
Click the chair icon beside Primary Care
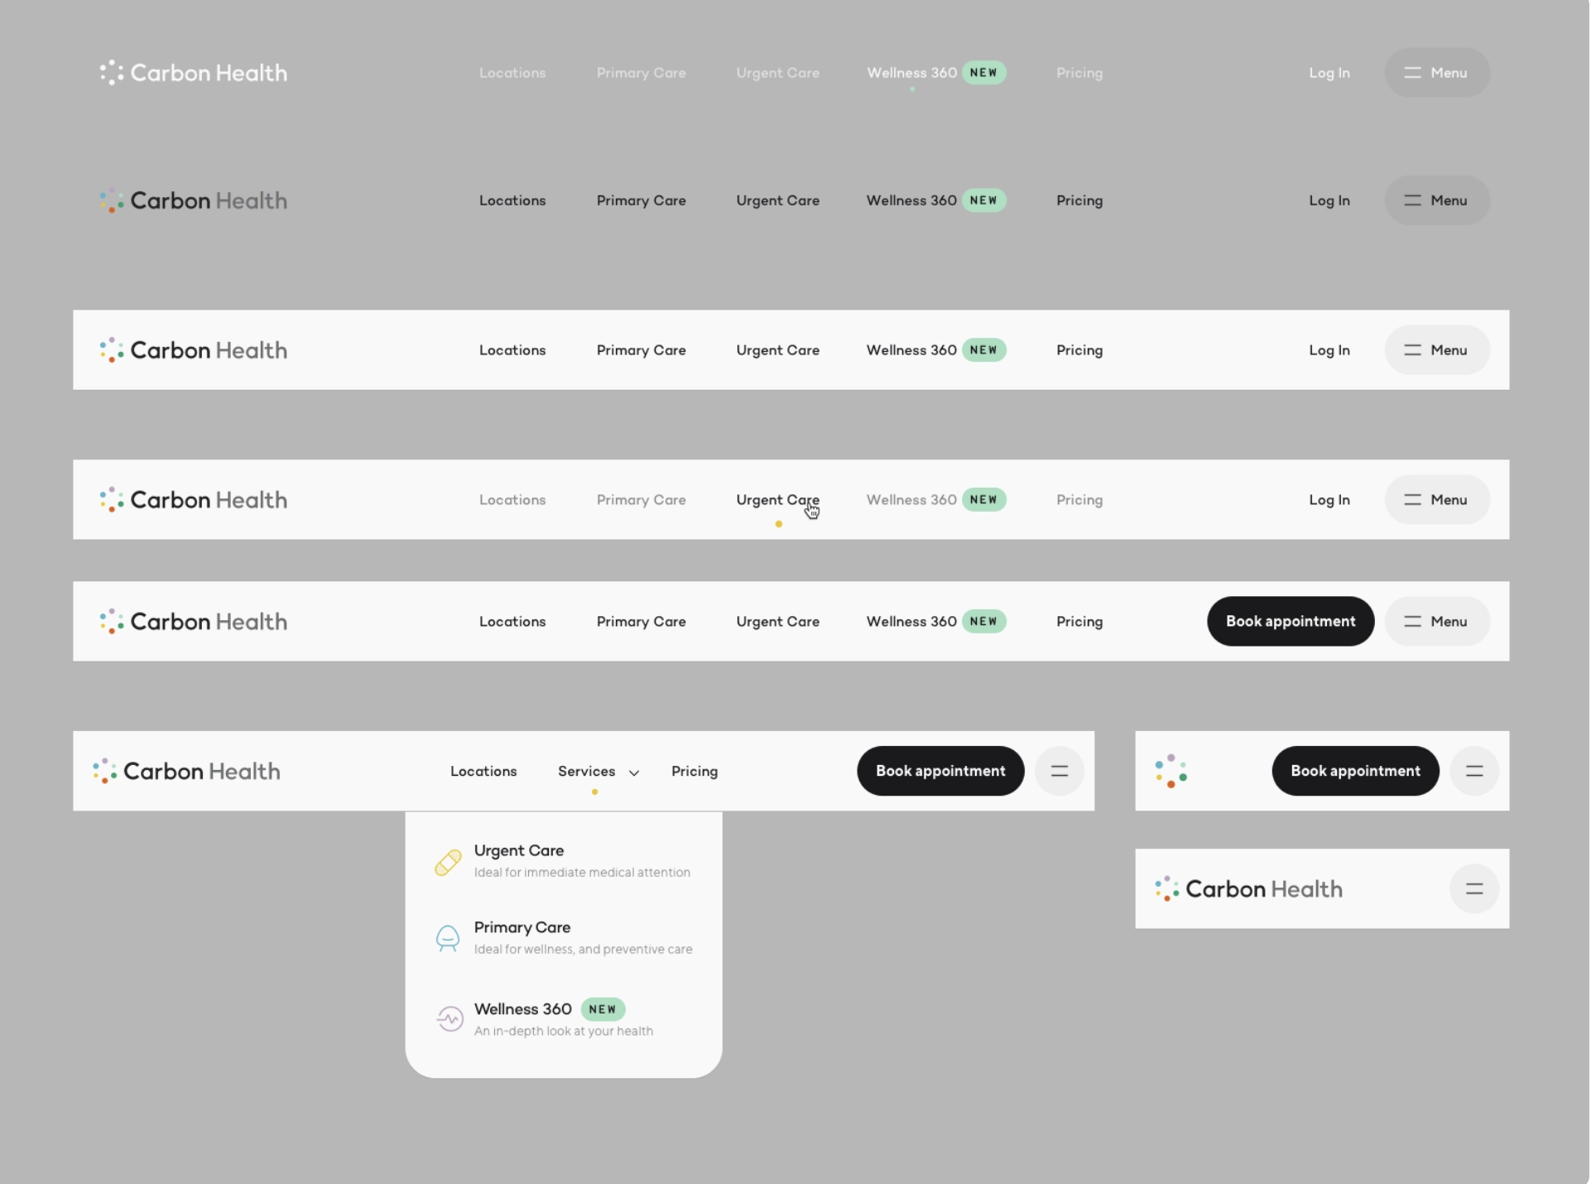pyautogui.click(x=448, y=938)
